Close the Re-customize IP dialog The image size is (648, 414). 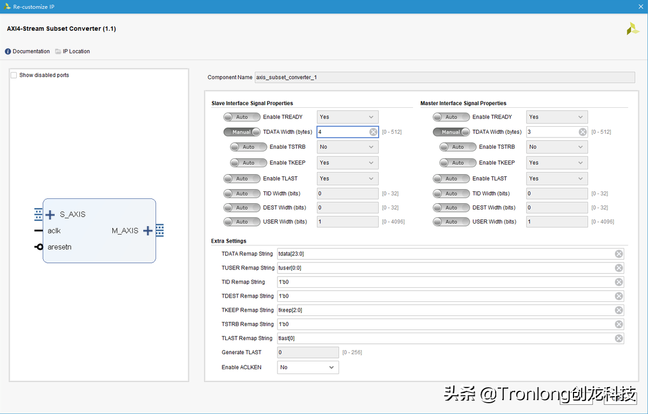[x=640, y=6]
